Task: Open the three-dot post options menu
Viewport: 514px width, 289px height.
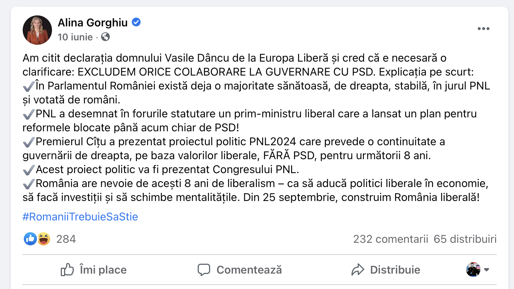Action: pyautogui.click(x=483, y=29)
